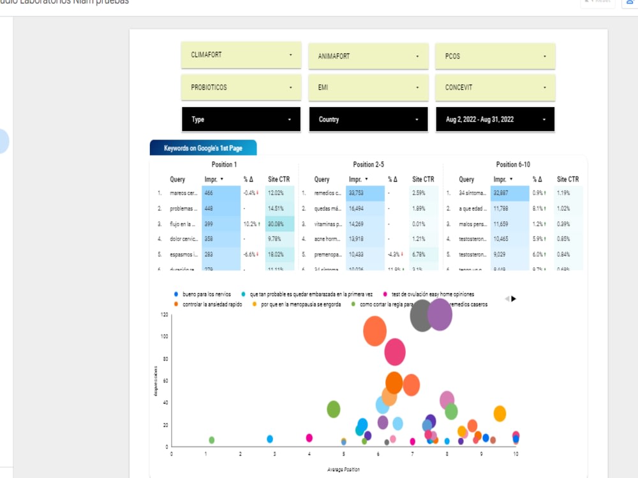Click the green legend dot for 'como cortar la regla'
This screenshot has height=478, width=638.
353,304
